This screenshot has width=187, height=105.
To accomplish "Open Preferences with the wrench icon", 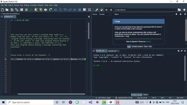I will coord(97,10).
